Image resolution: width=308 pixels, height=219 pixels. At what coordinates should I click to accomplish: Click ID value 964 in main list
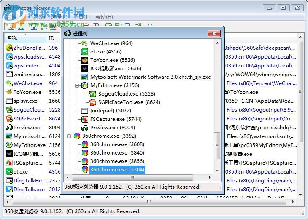tap(54, 83)
